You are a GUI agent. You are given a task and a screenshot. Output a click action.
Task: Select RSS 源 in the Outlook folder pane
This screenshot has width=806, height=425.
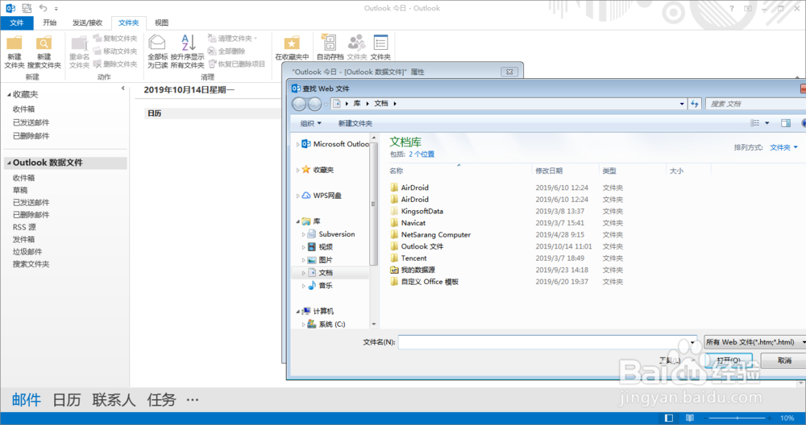point(24,227)
